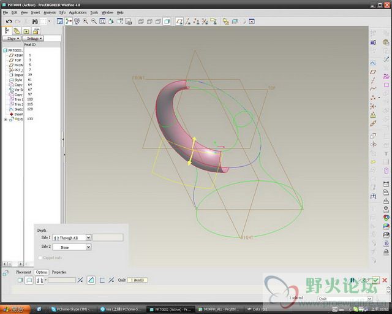Switch to No Hidden display icon

coord(158,21)
